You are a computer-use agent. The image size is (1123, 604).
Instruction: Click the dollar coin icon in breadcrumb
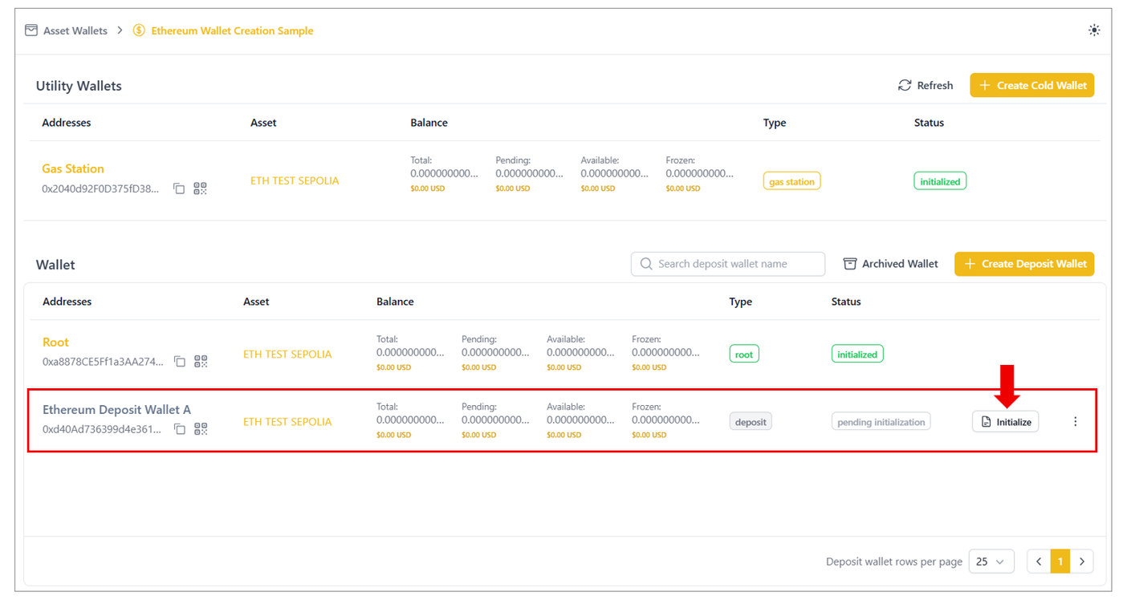(139, 30)
